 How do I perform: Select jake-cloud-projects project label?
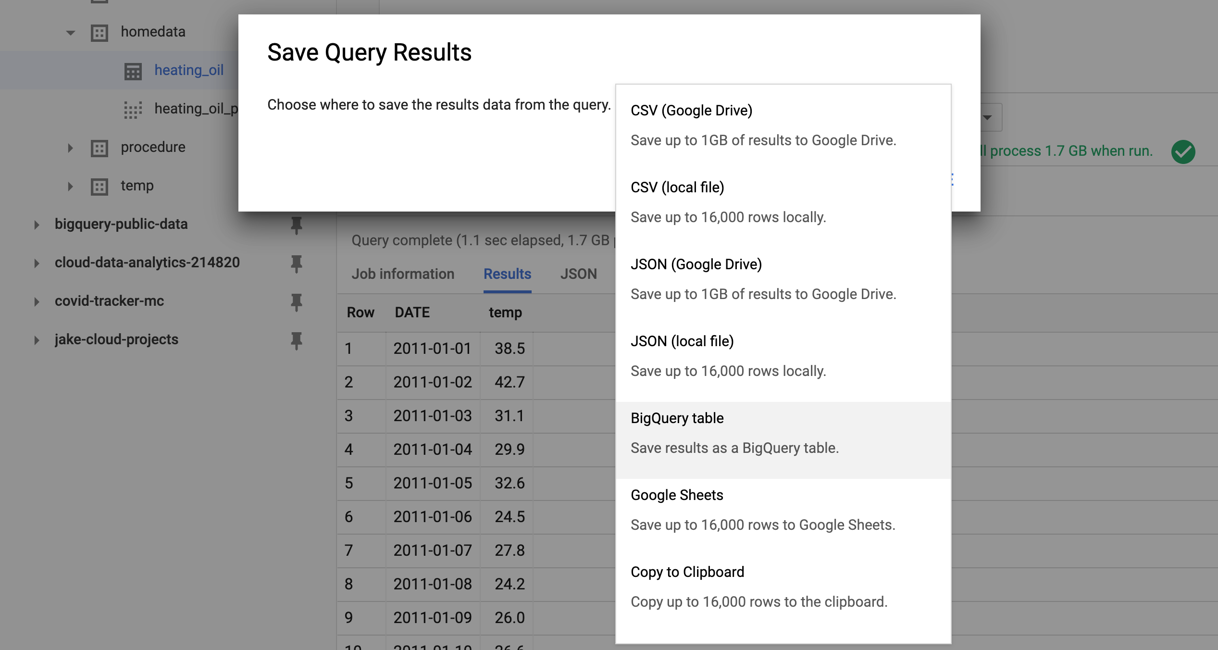tap(116, 339)
